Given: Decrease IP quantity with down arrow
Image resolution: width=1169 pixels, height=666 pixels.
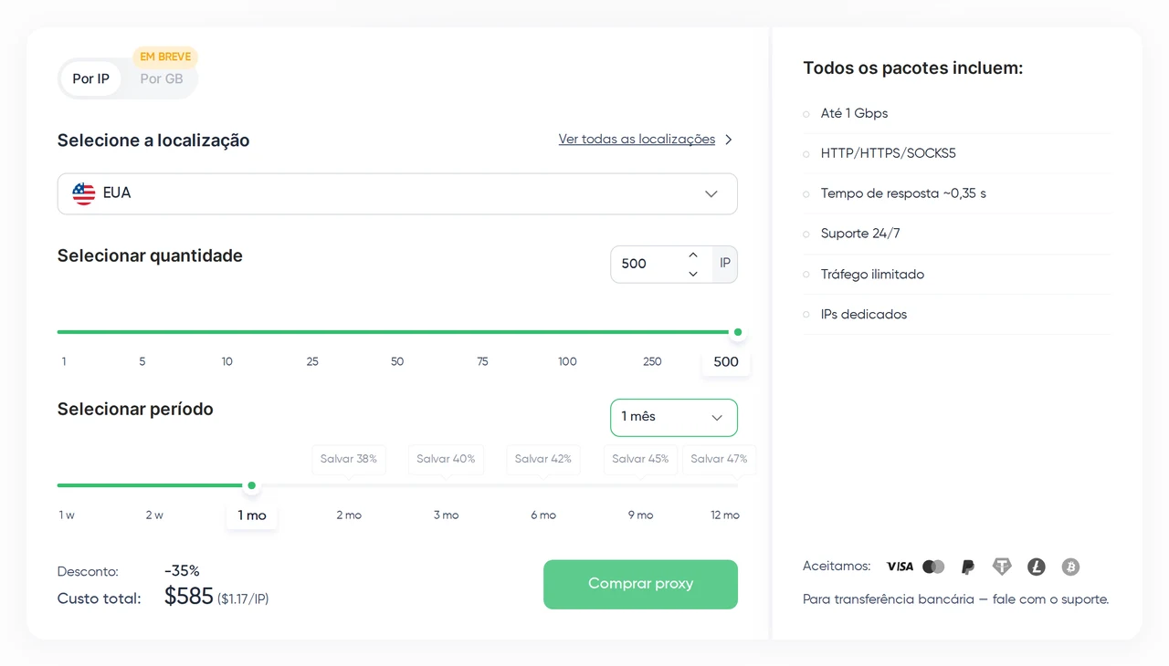Looking at the screenshot, I should click(693, 274).
